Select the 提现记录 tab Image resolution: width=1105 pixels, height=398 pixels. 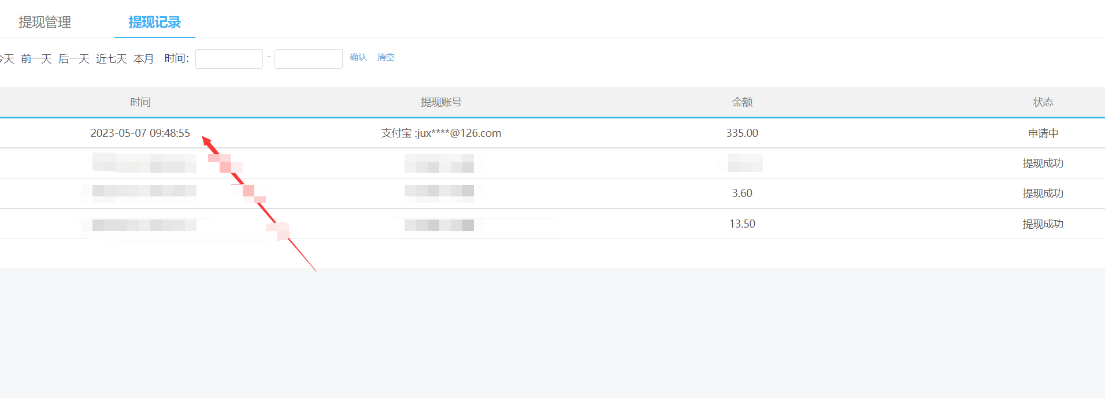154,22
